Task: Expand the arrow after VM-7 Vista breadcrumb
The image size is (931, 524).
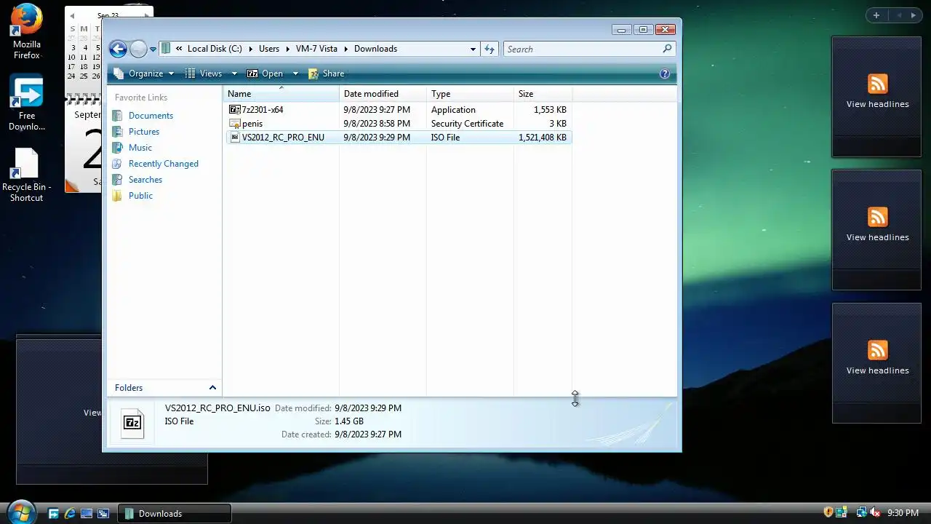Action: 345,49
